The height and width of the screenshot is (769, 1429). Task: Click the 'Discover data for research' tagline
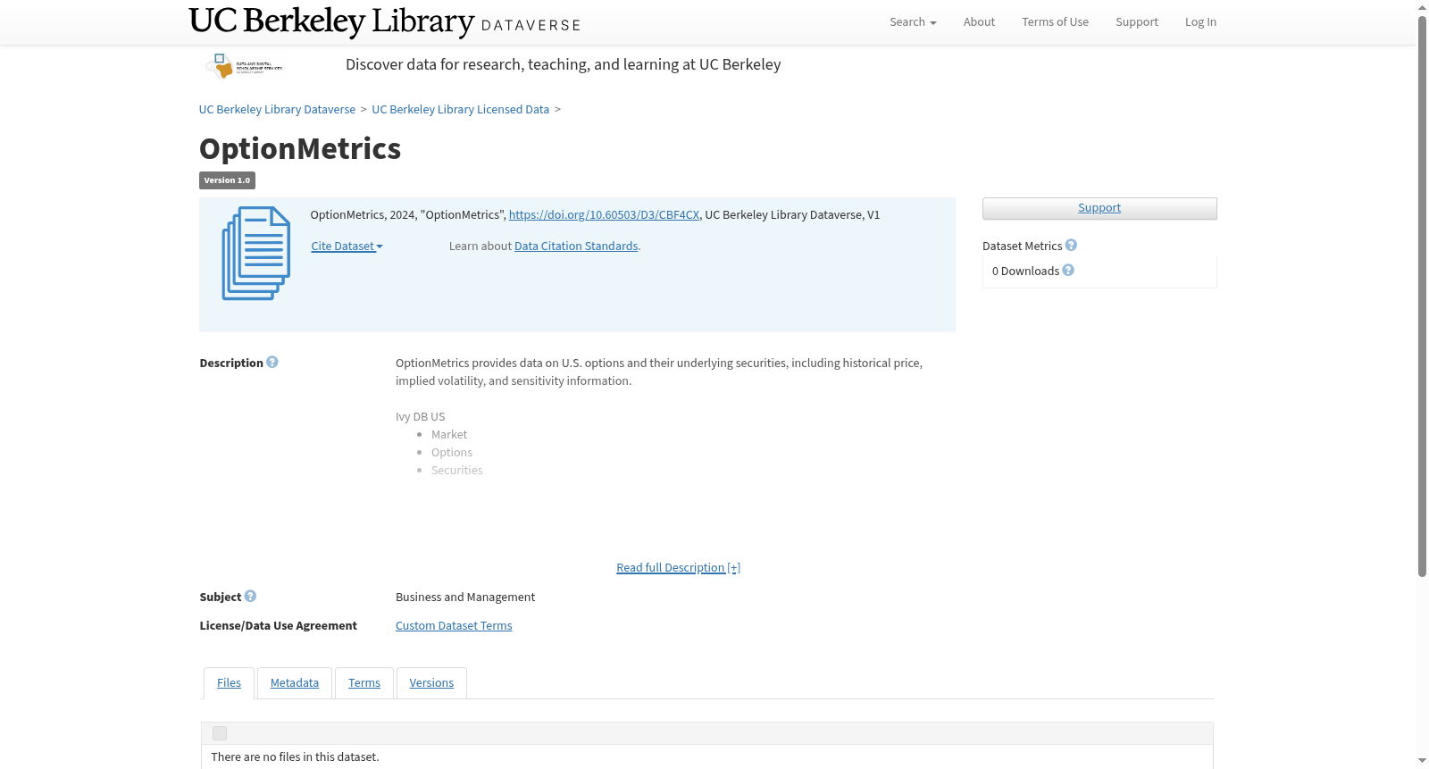(564, 64)
